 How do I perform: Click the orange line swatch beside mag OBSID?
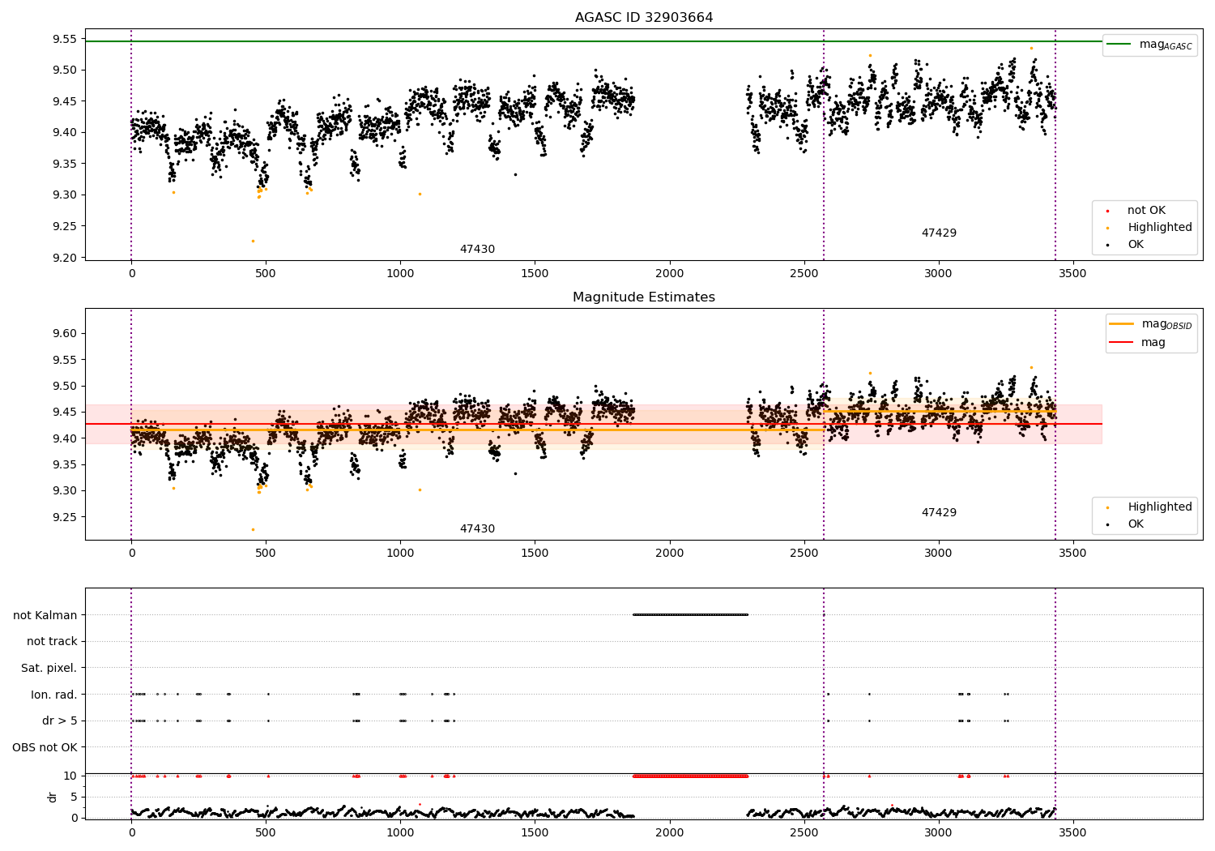pos(1121,323)
